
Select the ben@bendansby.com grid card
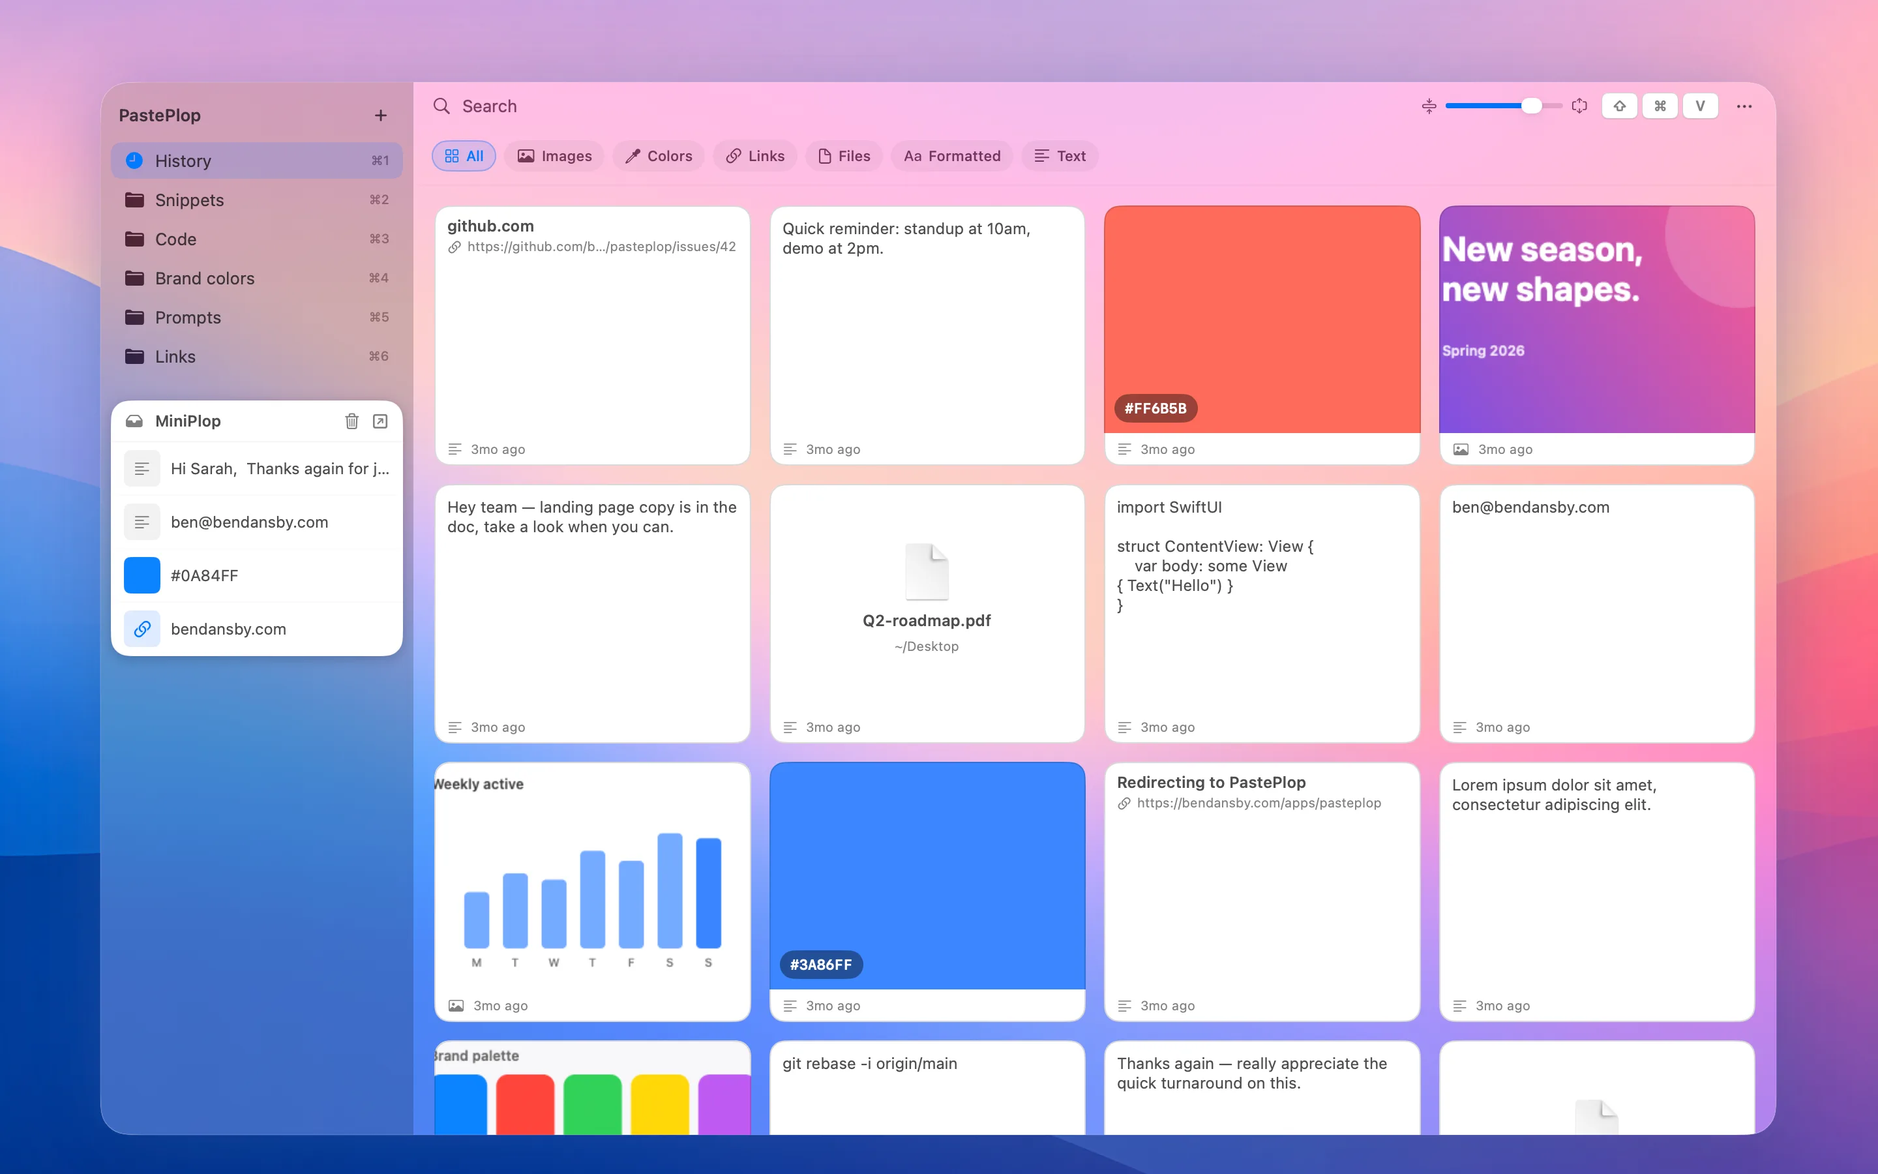point(1597,613)
